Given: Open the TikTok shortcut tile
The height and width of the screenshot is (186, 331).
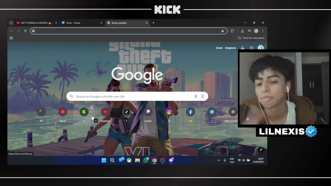Looking at the screenshot, I should click(x=126, y=112).
